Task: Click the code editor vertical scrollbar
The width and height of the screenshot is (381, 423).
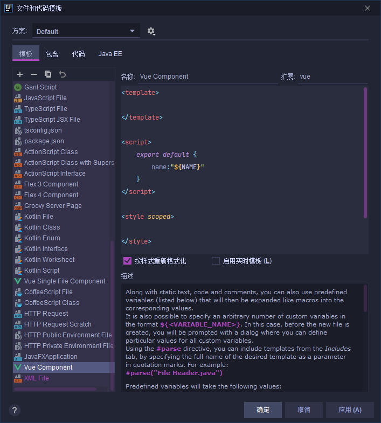Action: 365,152
